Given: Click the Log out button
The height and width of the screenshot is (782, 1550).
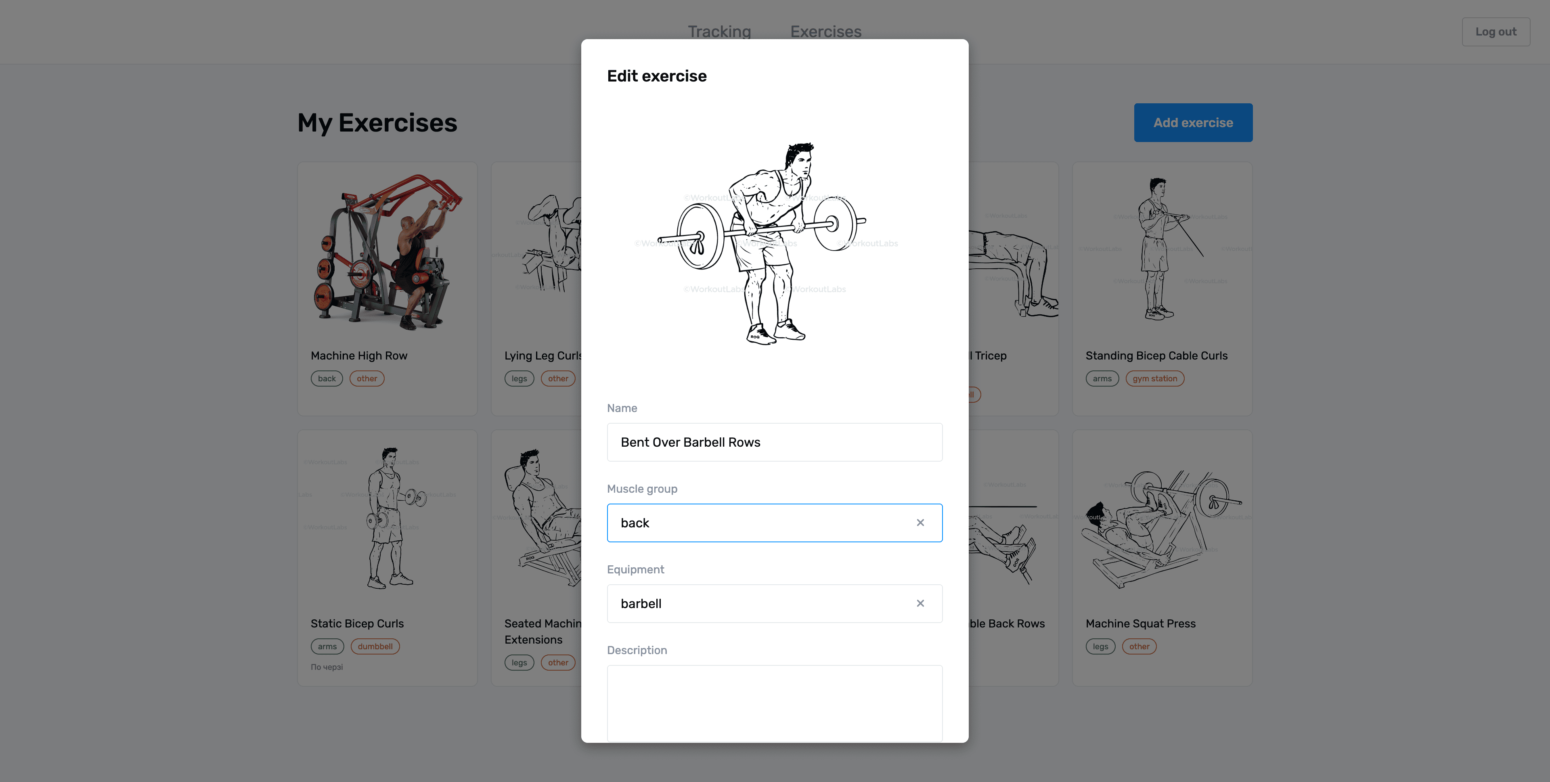Looking at the screenshot, I should point(1495,31).
